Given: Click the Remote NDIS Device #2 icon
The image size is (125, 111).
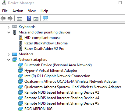Looking at the screenshot, I should pyautogui.click(x=20, y=92).
